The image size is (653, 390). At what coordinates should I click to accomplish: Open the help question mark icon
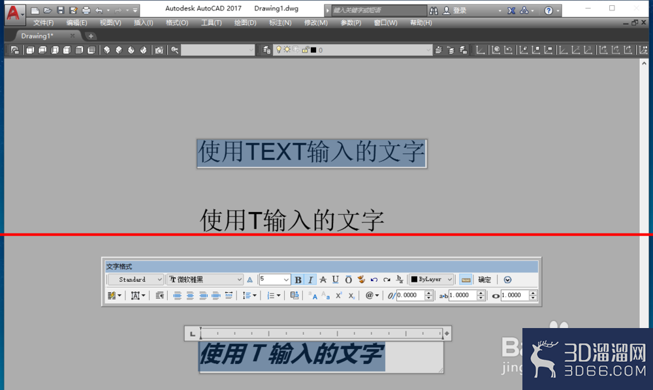[x=549, y=11]
